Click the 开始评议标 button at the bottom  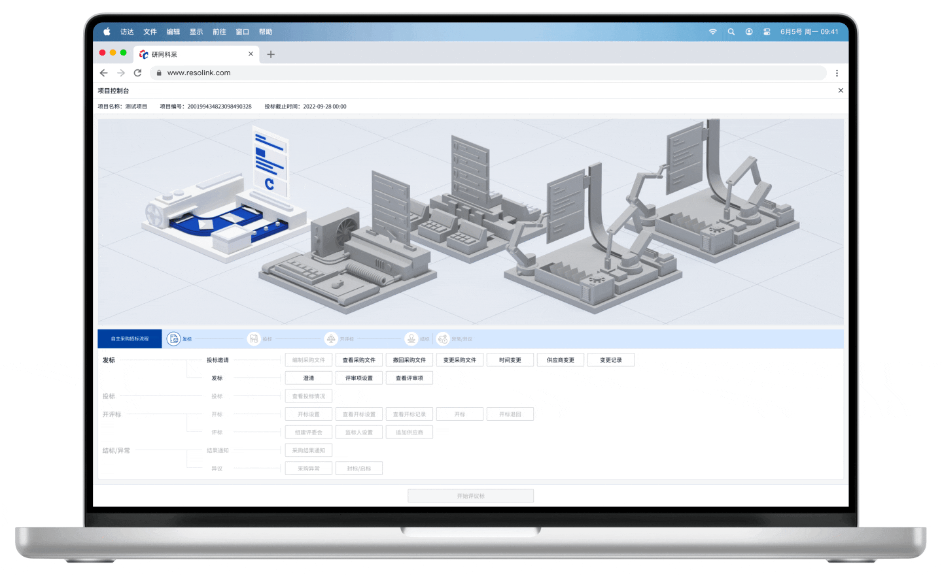(x=471, y=496)
